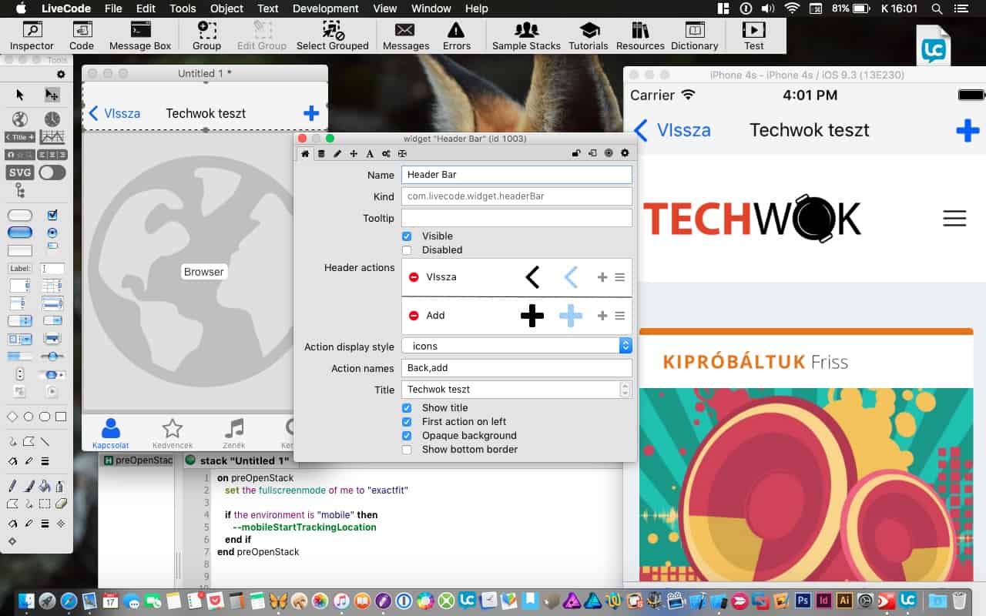Open the Tools palette gear settings

[x=62, y=75]
